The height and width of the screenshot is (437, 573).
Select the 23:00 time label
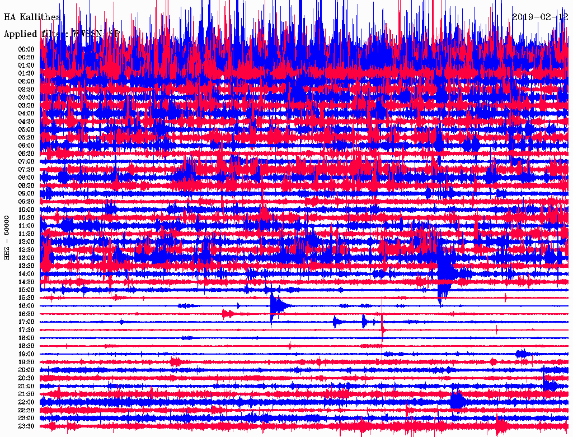[26, 419]
